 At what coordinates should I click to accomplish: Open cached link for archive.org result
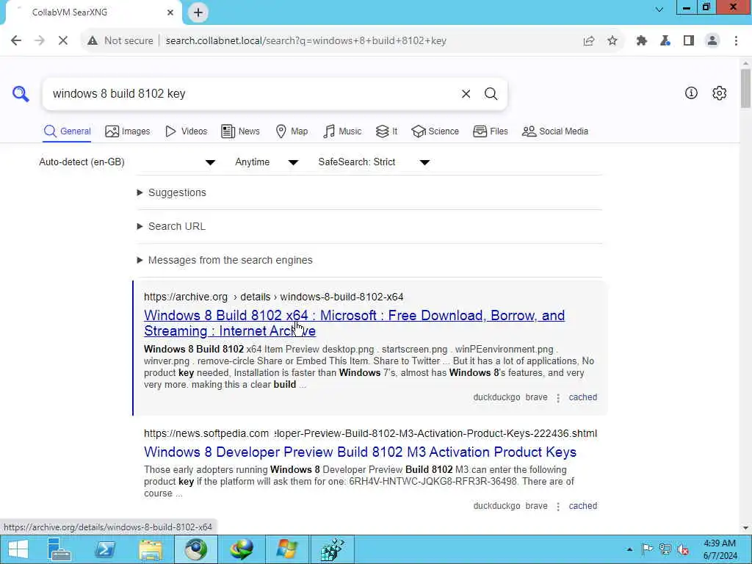tap(582, 397)
